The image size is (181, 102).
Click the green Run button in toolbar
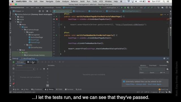click(122, 8)
